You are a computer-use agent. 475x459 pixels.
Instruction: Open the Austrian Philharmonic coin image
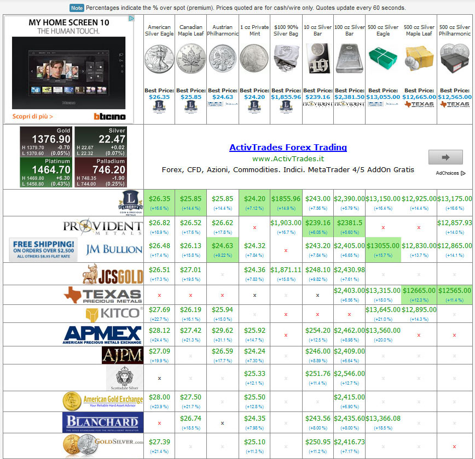coord(223,58)
